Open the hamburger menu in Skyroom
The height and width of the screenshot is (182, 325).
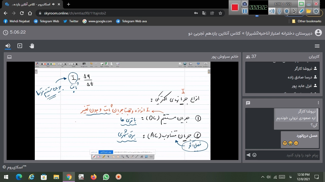tap(317, 46)
